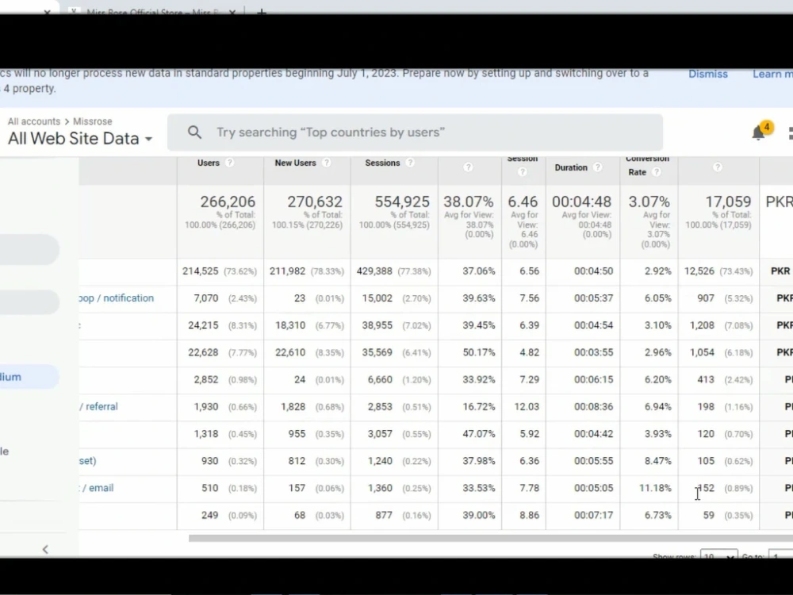Sort by the Duration column header

571,167
